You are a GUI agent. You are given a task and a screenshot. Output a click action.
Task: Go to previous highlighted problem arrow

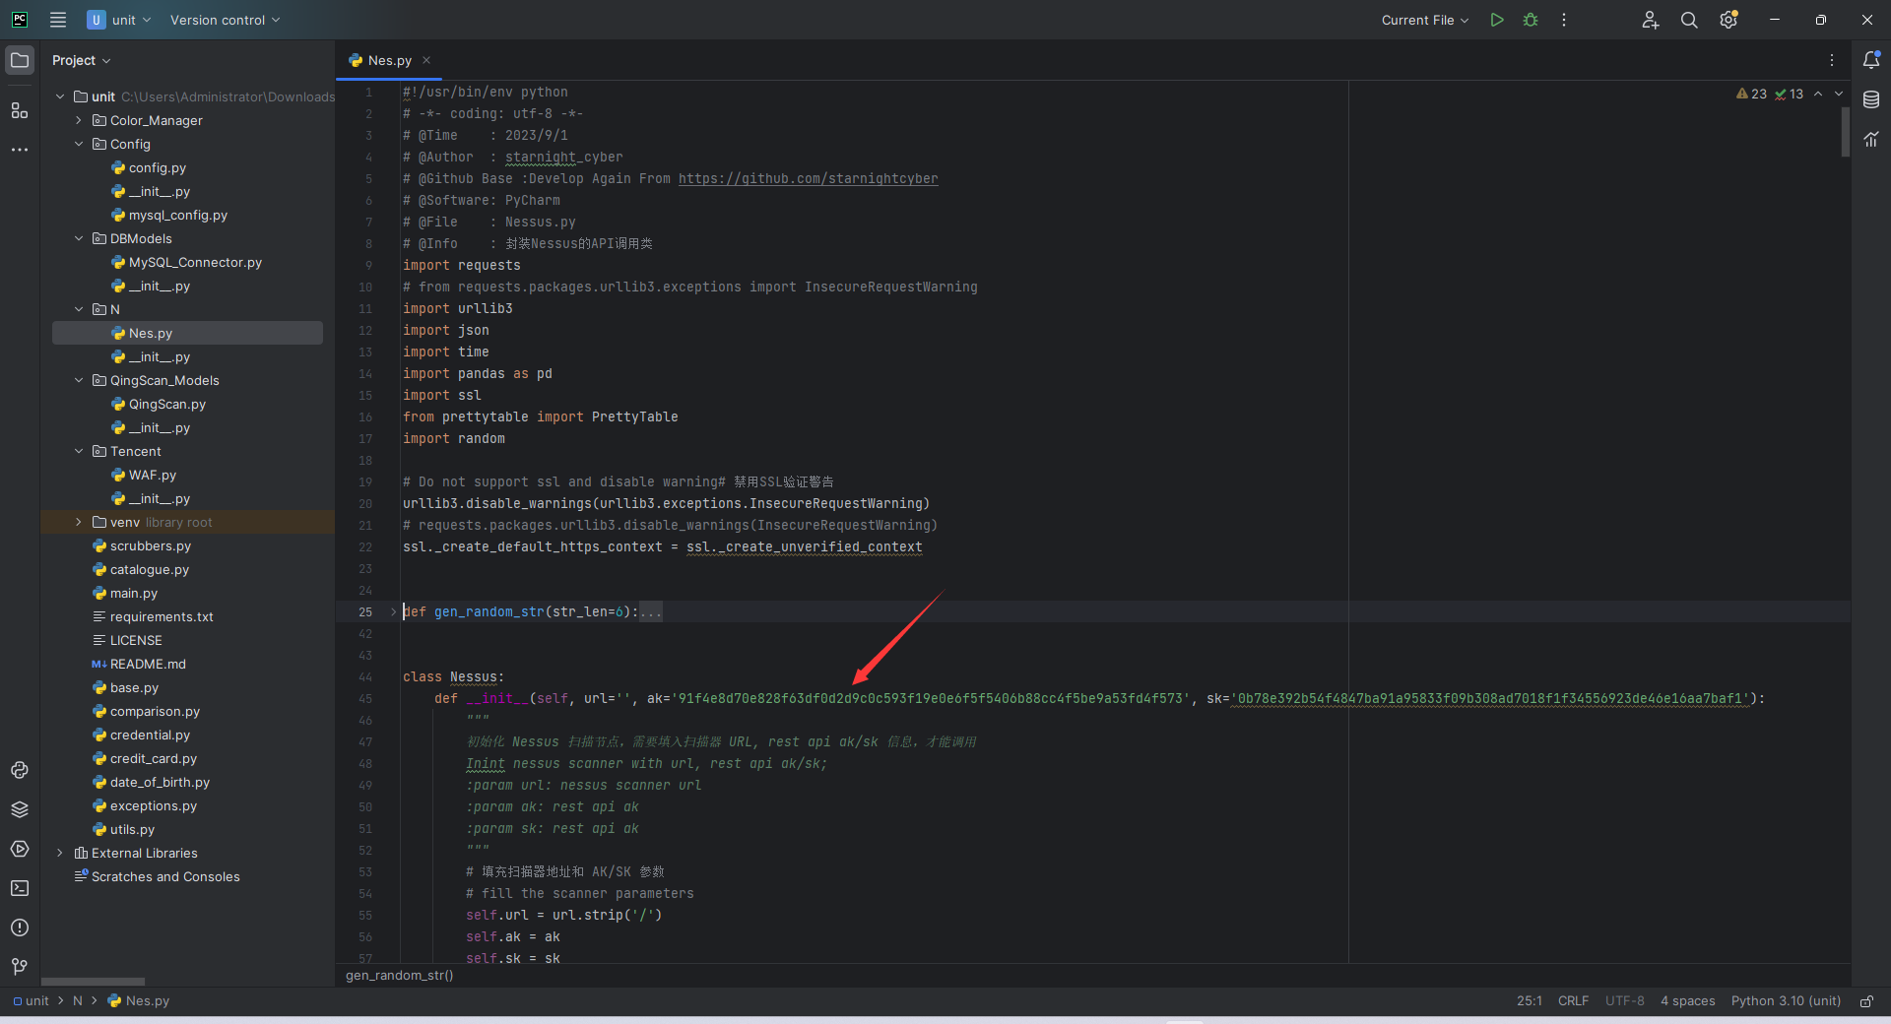[1818, 94]
